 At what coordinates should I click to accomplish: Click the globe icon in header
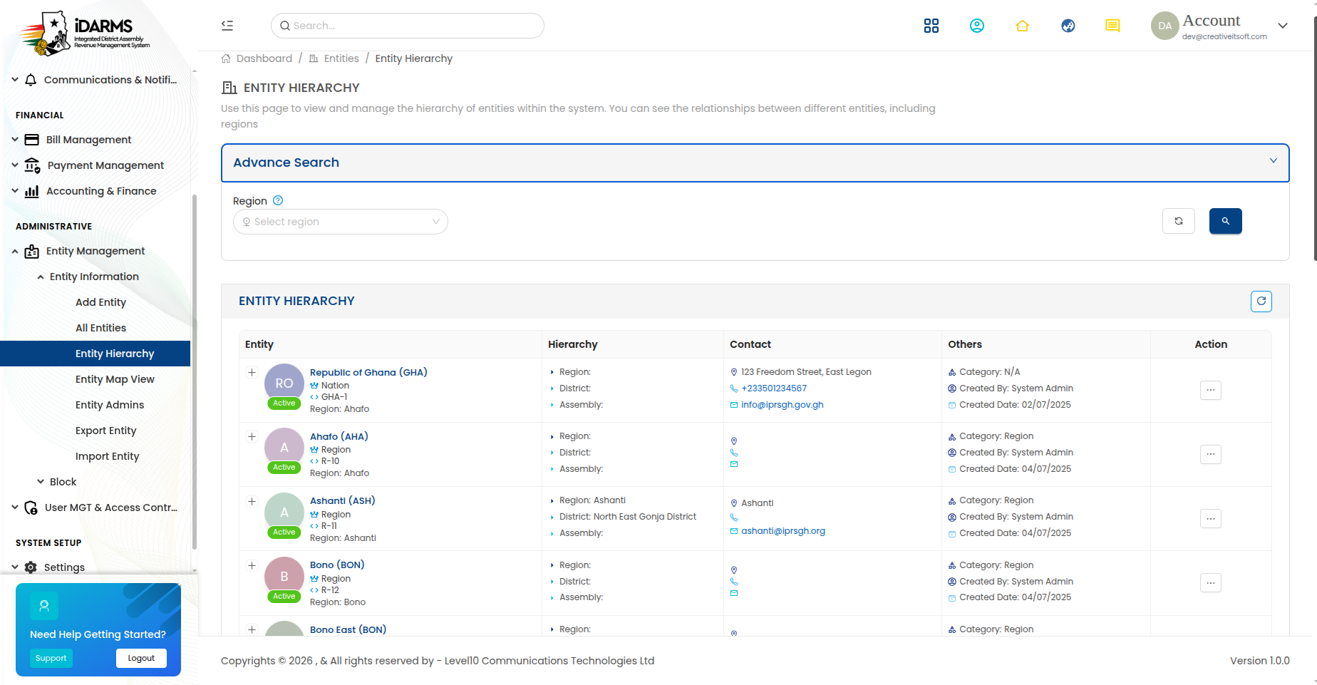1068,26
